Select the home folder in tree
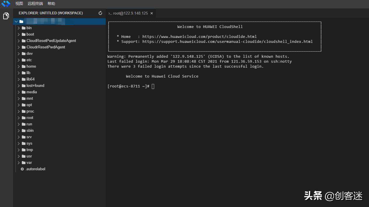 (31, 66)
